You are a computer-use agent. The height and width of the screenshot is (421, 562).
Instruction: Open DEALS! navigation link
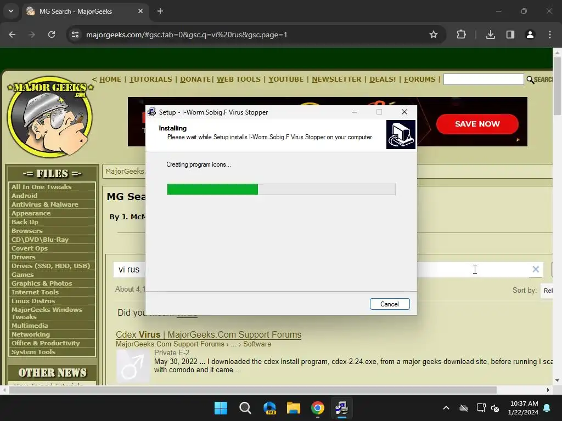[383, 79]
